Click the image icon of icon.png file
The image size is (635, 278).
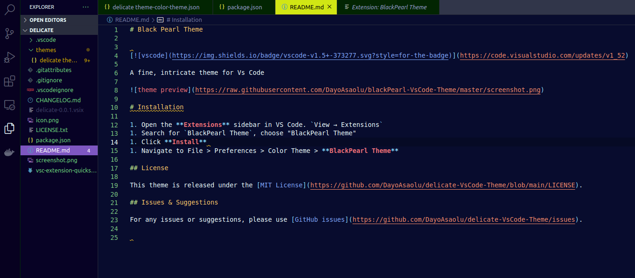(x=30, y=120)
